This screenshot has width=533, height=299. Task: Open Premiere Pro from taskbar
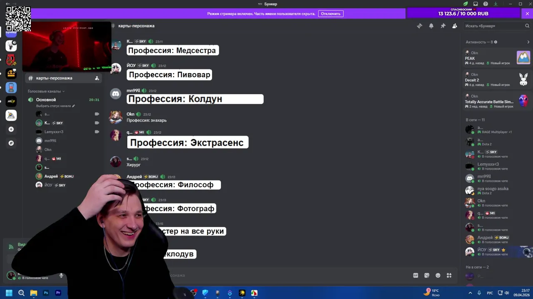point(58,293)
